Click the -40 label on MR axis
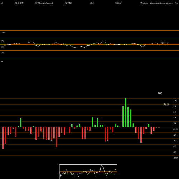The height and width of the screenshot is (179, 179). click(175, 141)
